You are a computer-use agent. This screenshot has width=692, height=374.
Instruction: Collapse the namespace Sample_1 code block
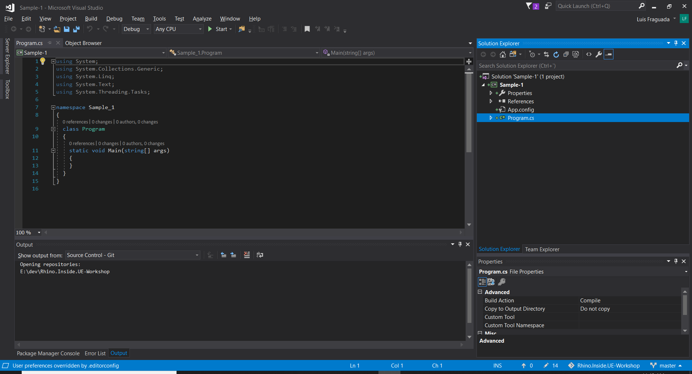pyautogui.click(x=53, y=107)
